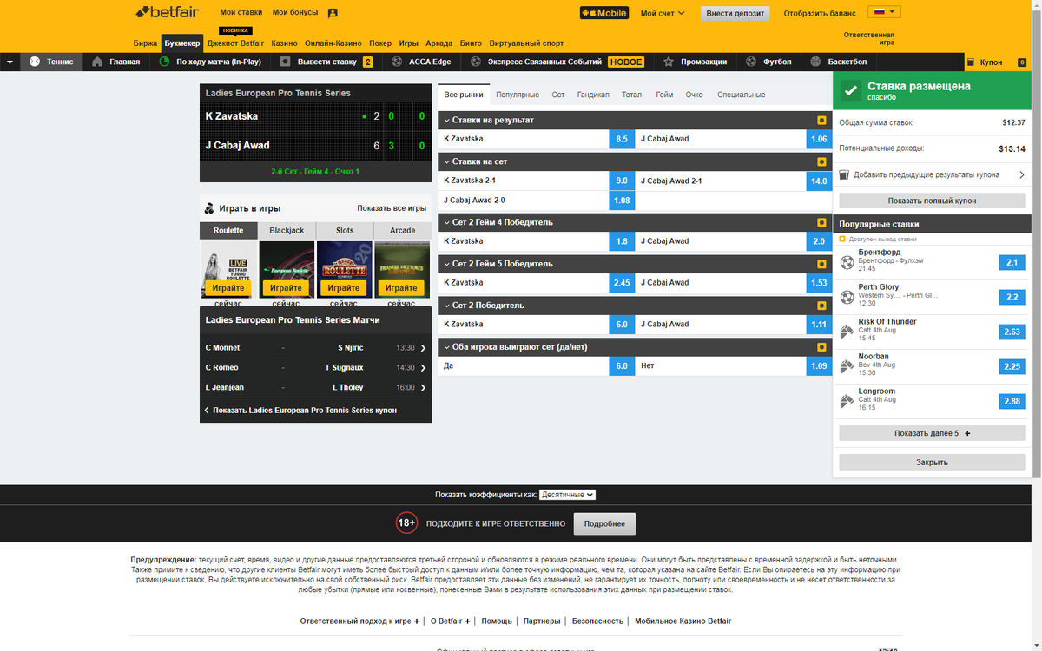Click Показать полный купон button
Screen dimensions: 1042x651
932,201
